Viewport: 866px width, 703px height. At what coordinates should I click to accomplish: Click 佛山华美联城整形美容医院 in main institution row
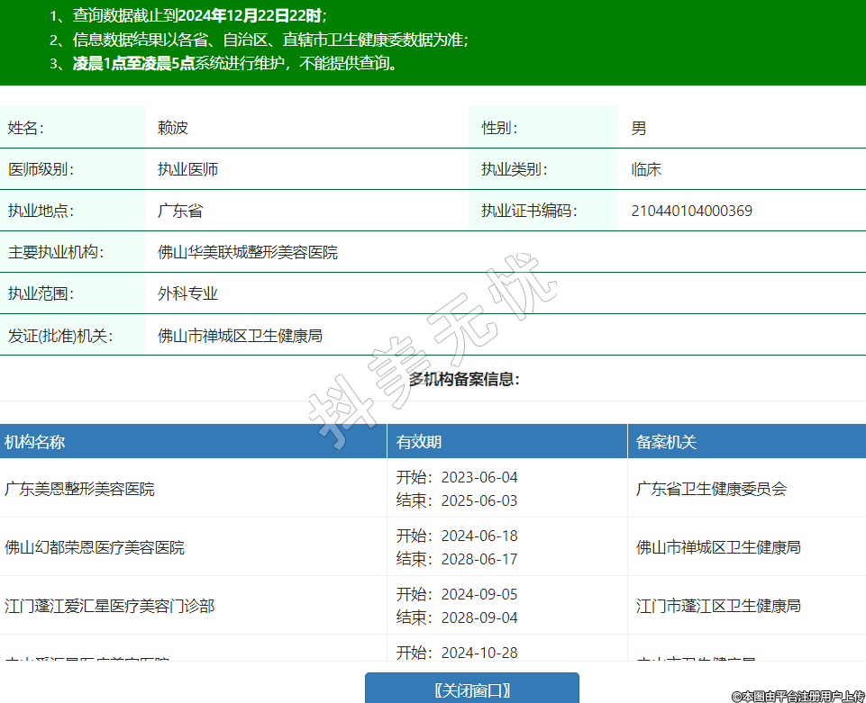coord(248,253)
